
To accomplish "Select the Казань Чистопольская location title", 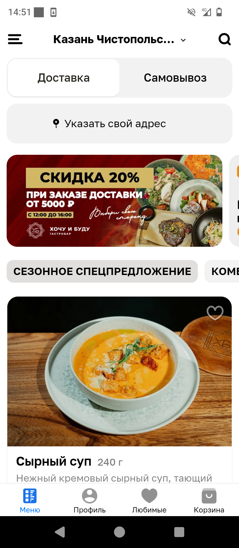I will 114,40.
